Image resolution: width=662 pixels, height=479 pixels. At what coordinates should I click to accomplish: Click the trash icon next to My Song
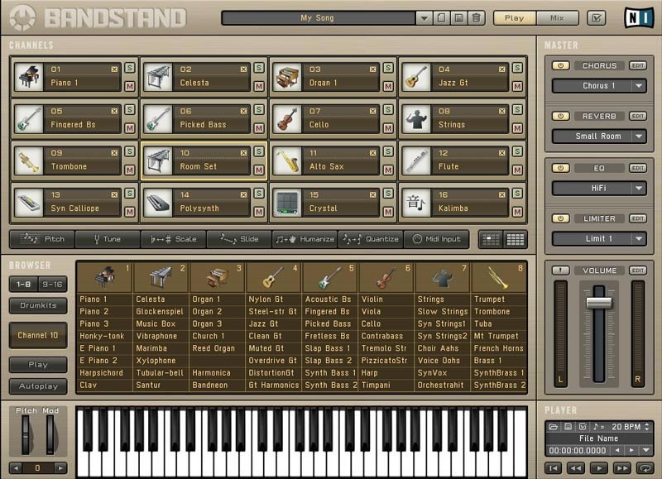pos(477,17)
